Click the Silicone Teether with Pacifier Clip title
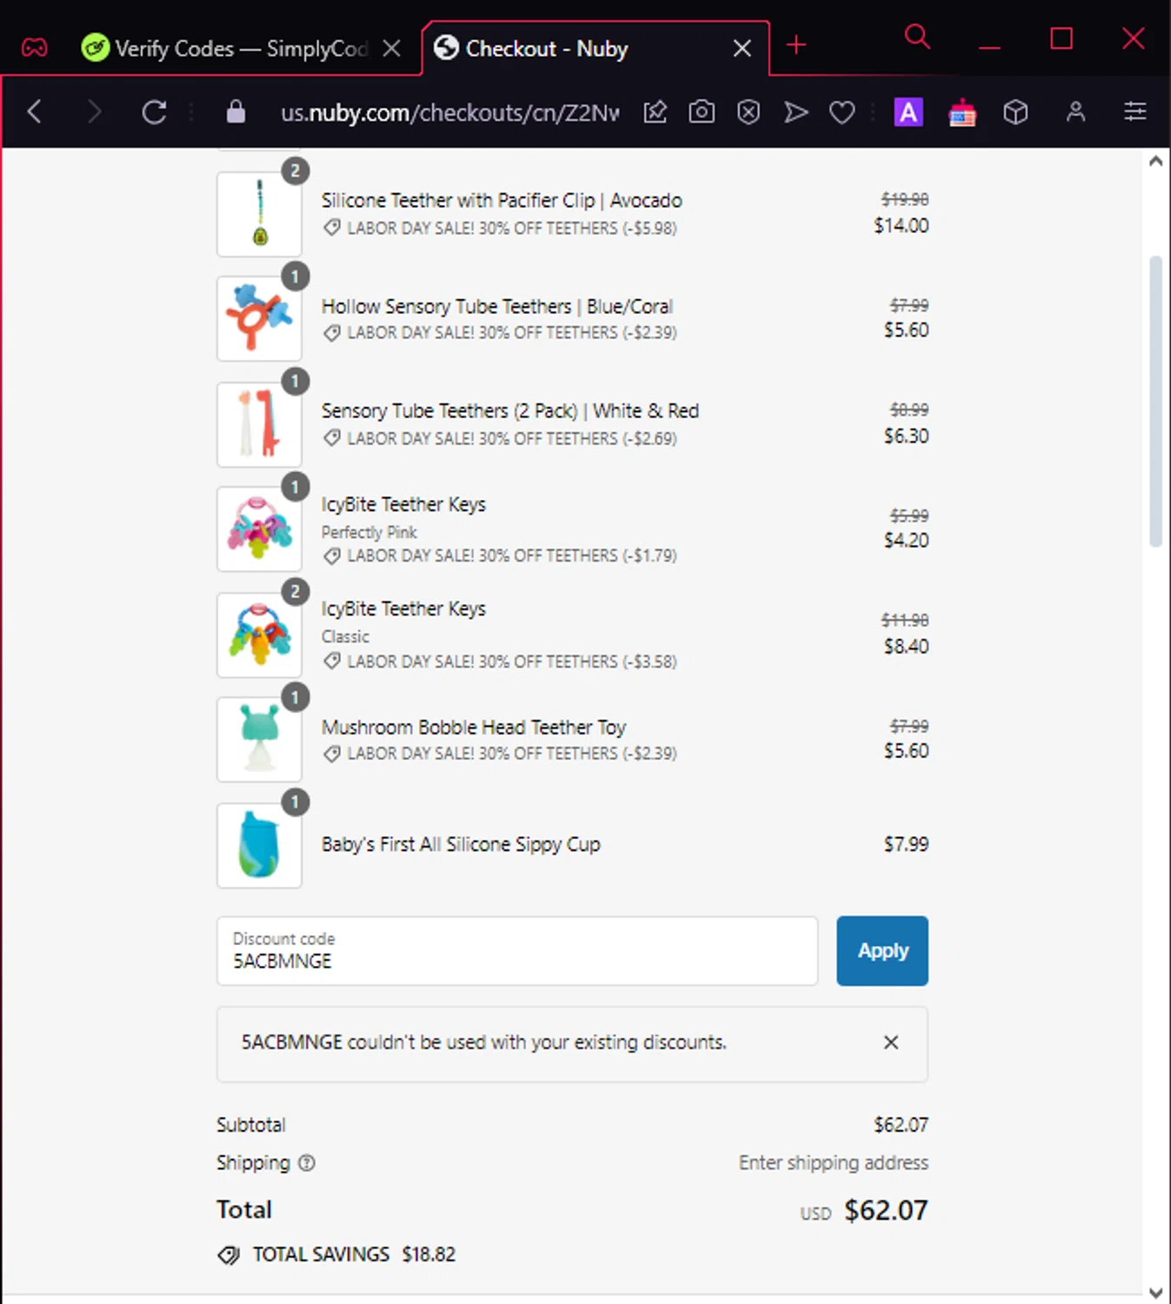This screenshot has height=1304, width=1171. [502, 201]
